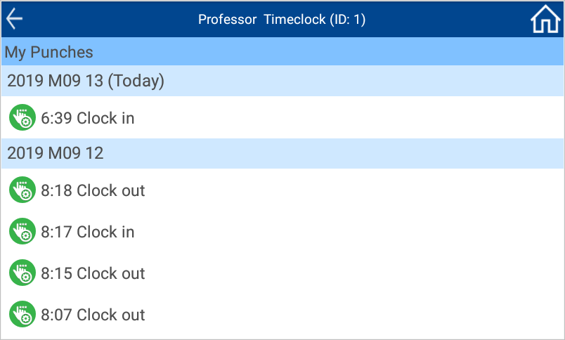Select the 8:07 Clock out entry text
The image size is (565, 340).
click(x=93, y=315)
